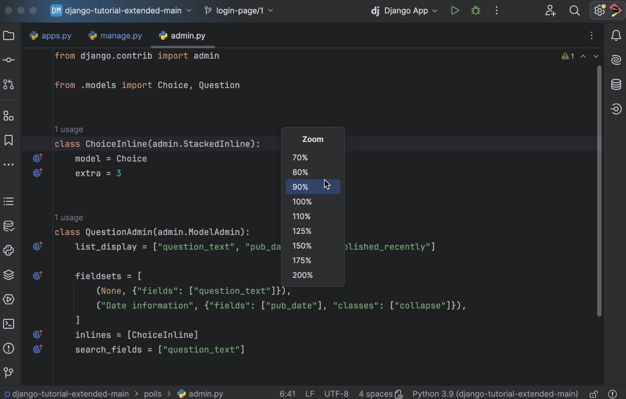626x399 pixels.
Task: Open the Pull Requests panel
Action: click(x=9, y=85)
